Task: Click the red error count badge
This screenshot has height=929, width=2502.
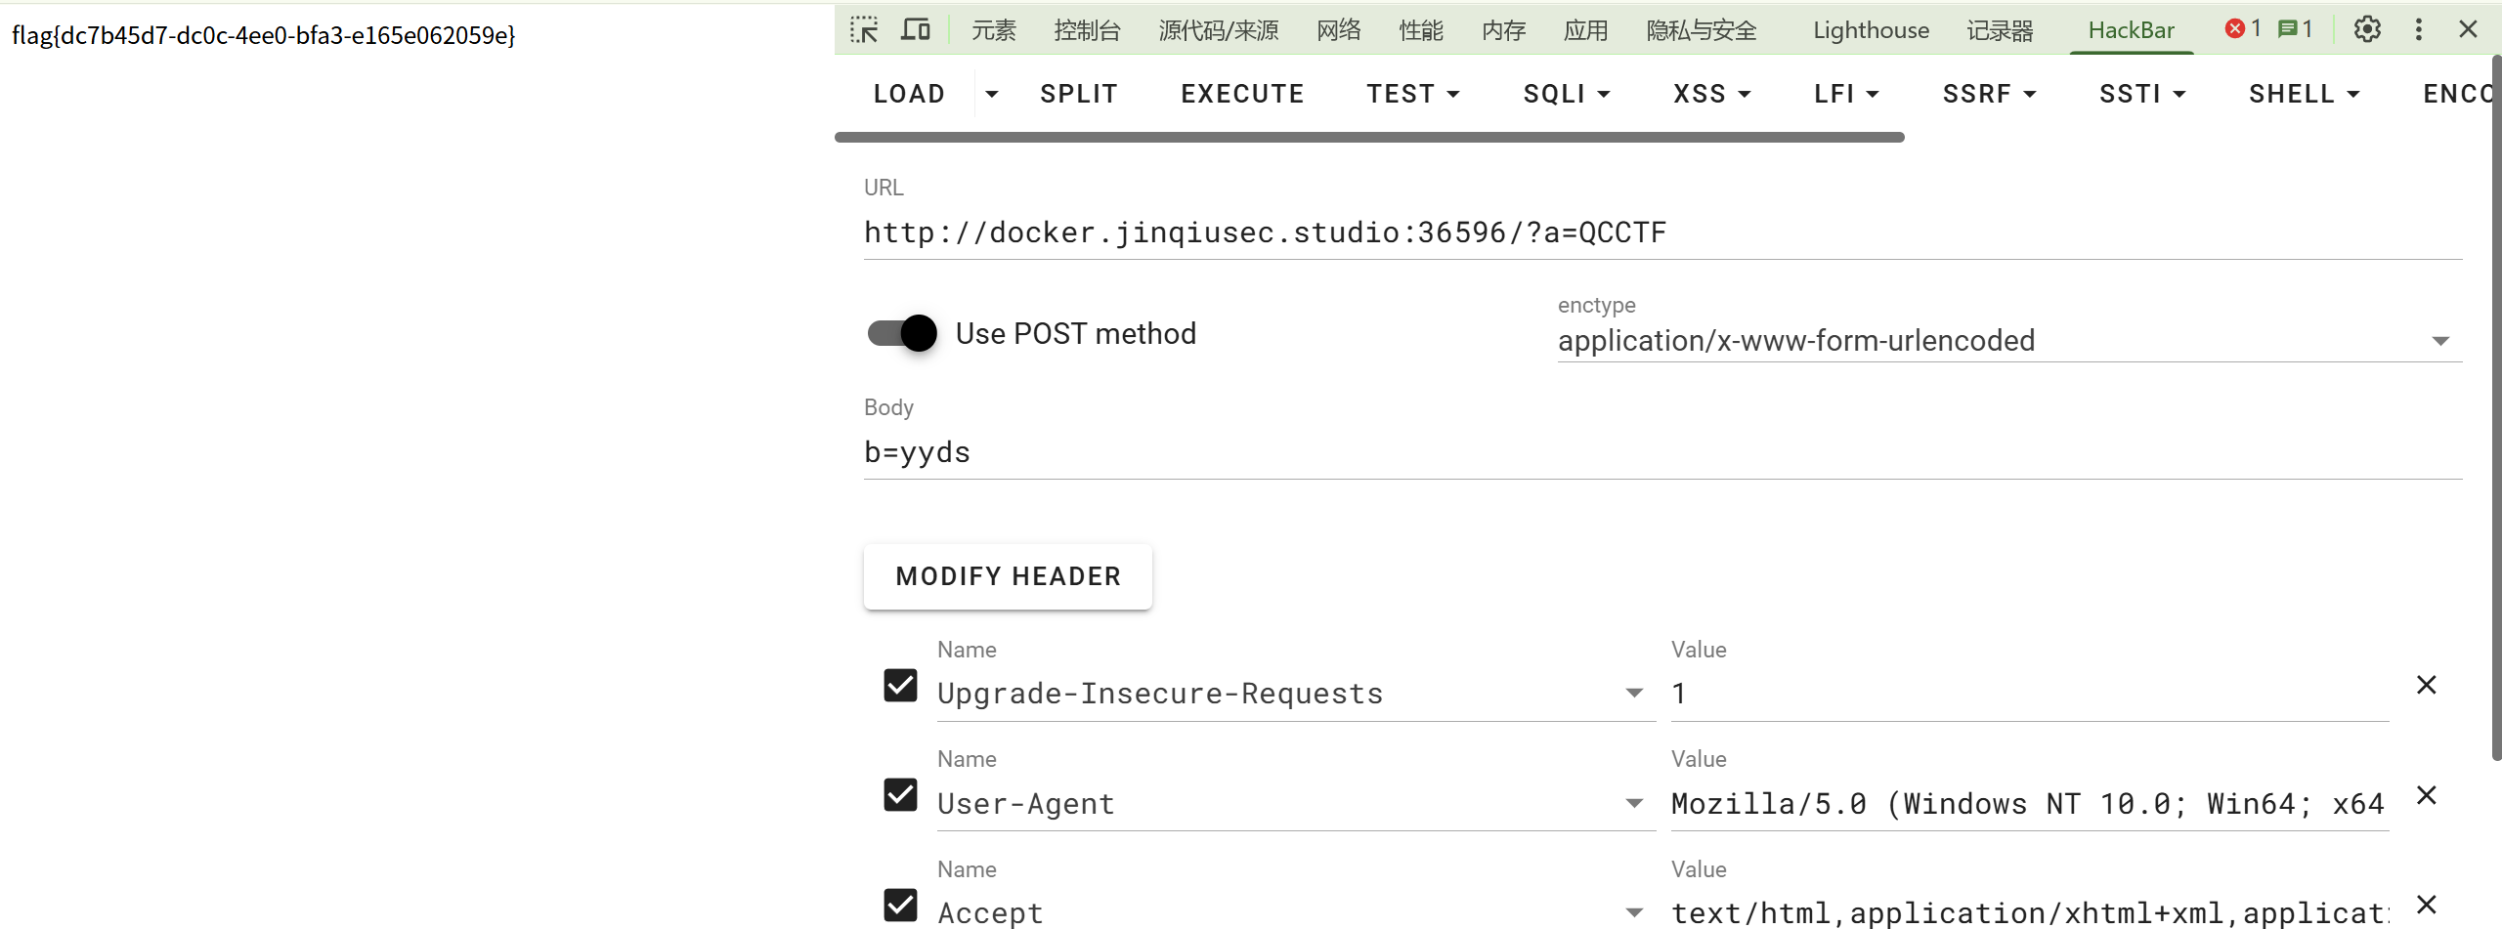Action: [x=2243, y=29]
